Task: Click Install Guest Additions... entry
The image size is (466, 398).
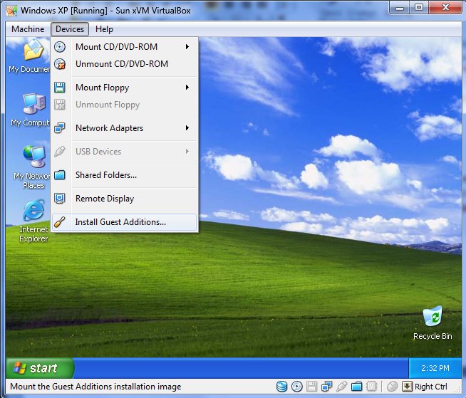Action: point(125,222)
